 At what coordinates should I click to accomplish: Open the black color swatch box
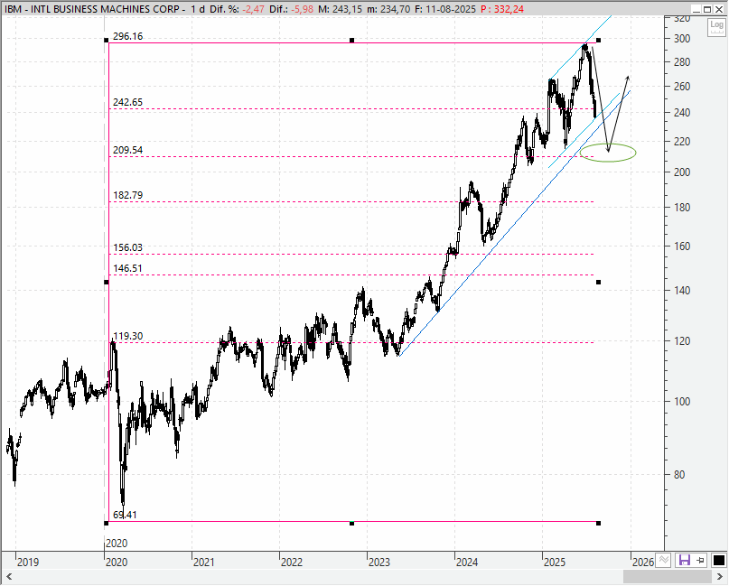[719, 561]
